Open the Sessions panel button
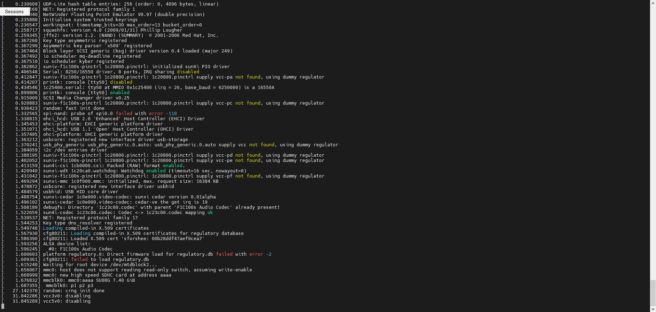Image resolution: width=656 pixels, height=312 pixels. [14, 11]
